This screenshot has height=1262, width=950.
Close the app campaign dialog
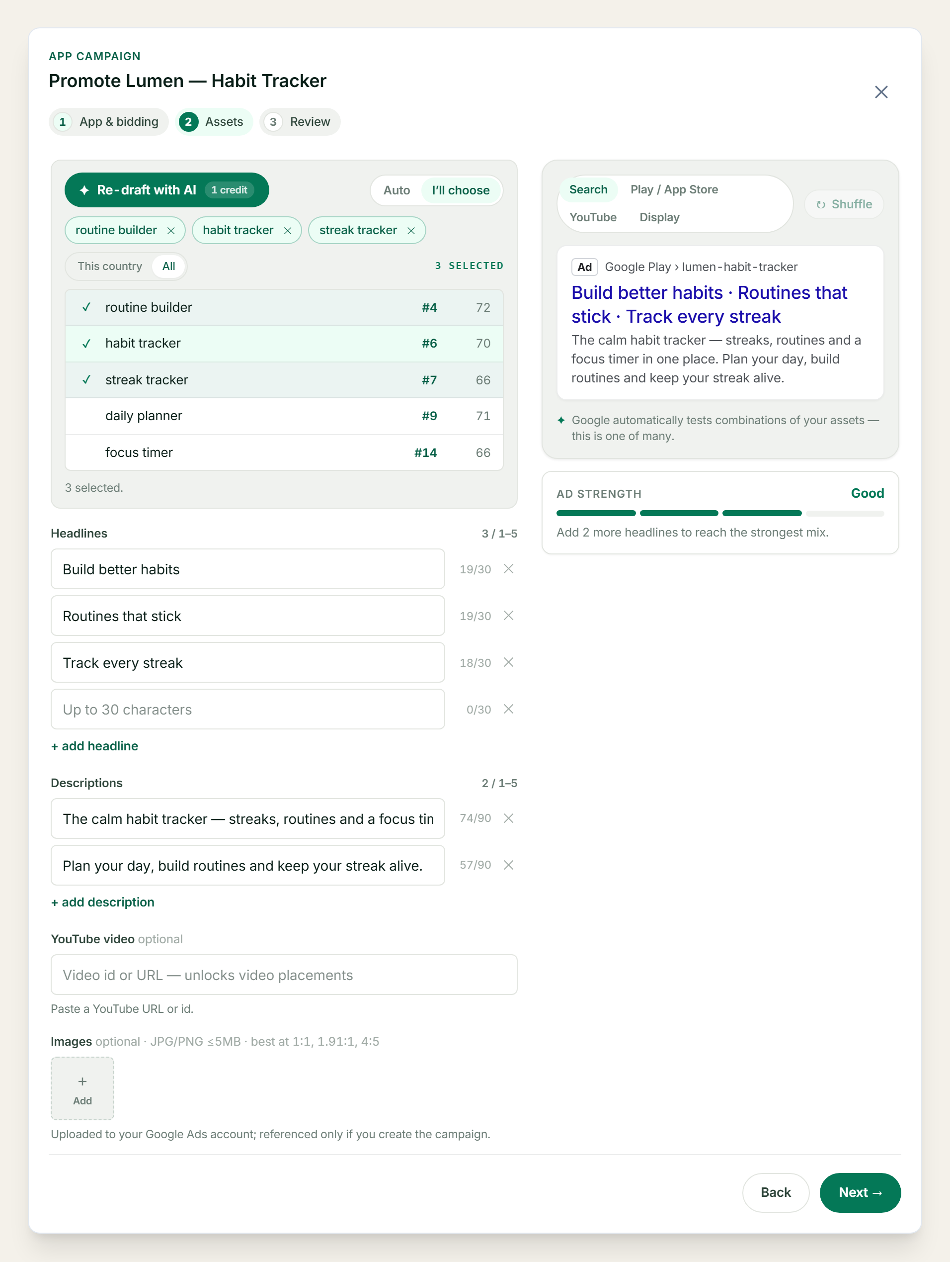pyautogui.click(x=881, y=92)
